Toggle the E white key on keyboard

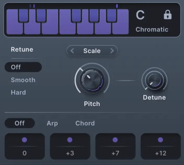[50, 28]
